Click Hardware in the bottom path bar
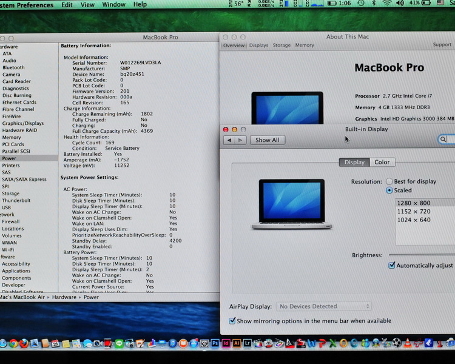Screen dimensions: 455x364 64,297
